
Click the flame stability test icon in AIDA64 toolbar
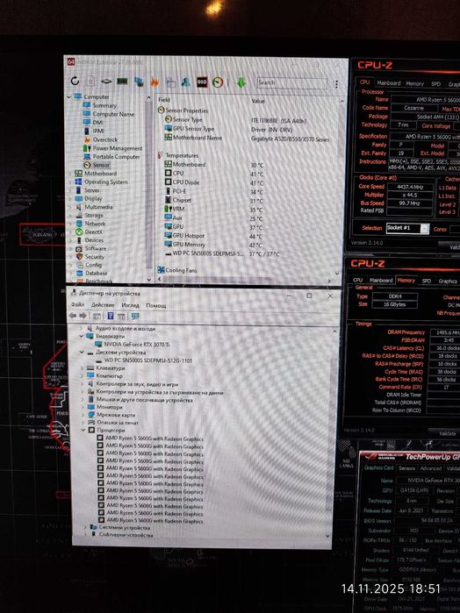pos(155,82)
